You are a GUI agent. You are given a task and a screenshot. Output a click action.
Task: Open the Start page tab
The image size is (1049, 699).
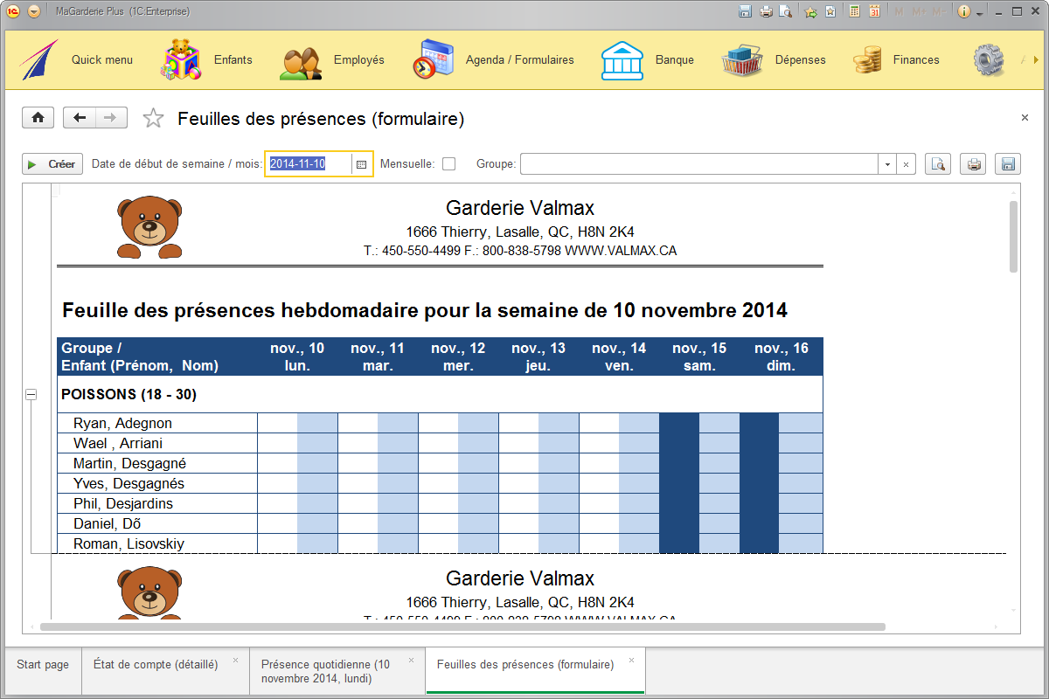pos(42,664)
